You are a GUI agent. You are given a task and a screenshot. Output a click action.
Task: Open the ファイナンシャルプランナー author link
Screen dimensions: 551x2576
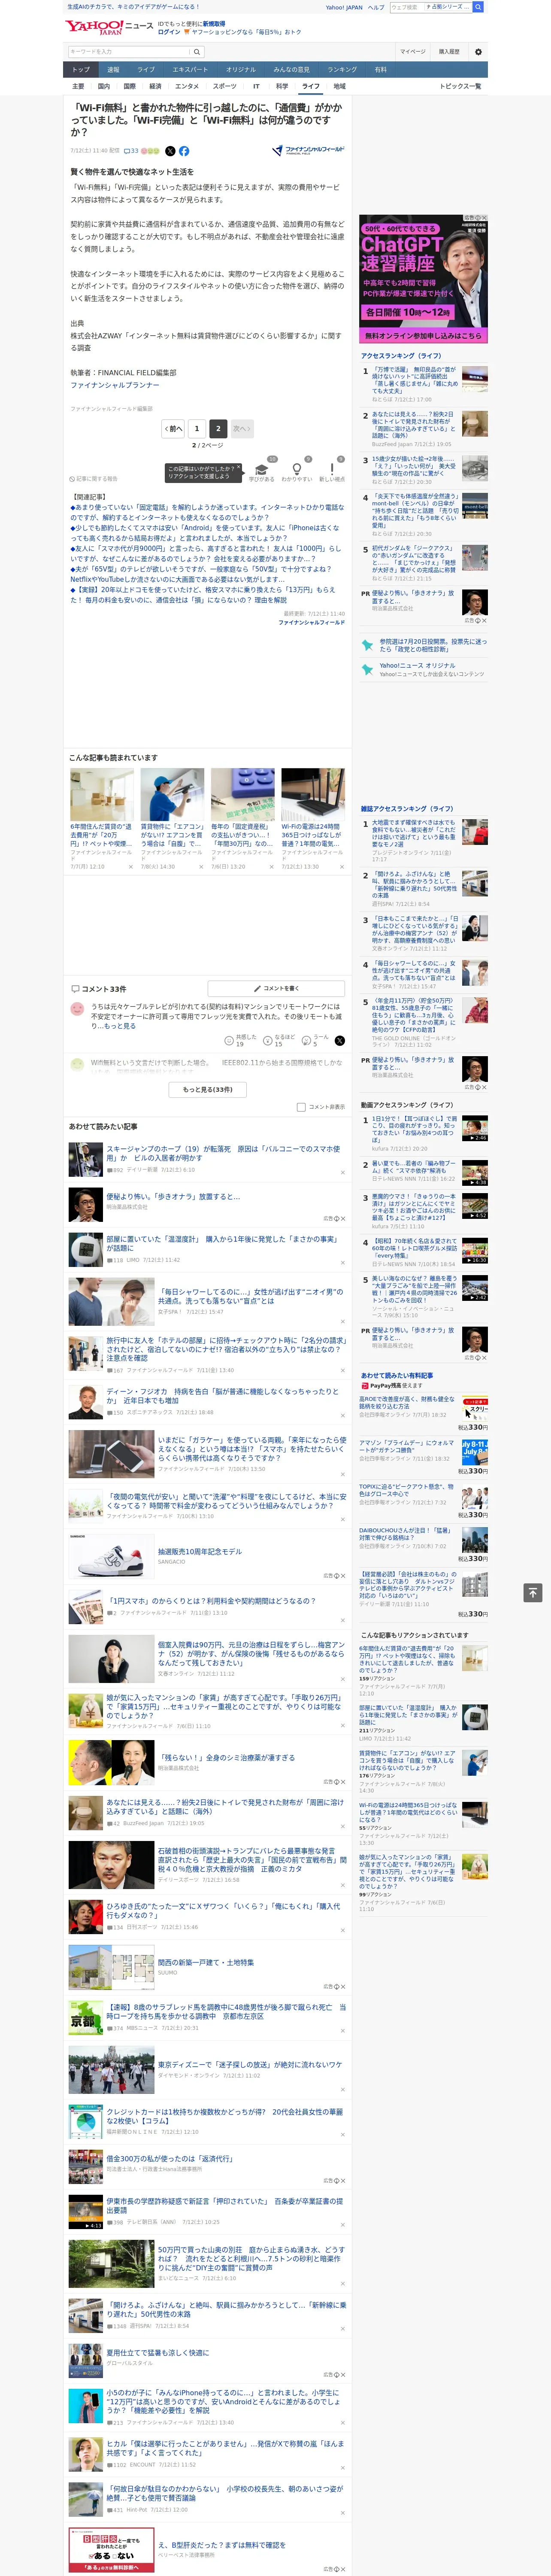pos(115,385)
